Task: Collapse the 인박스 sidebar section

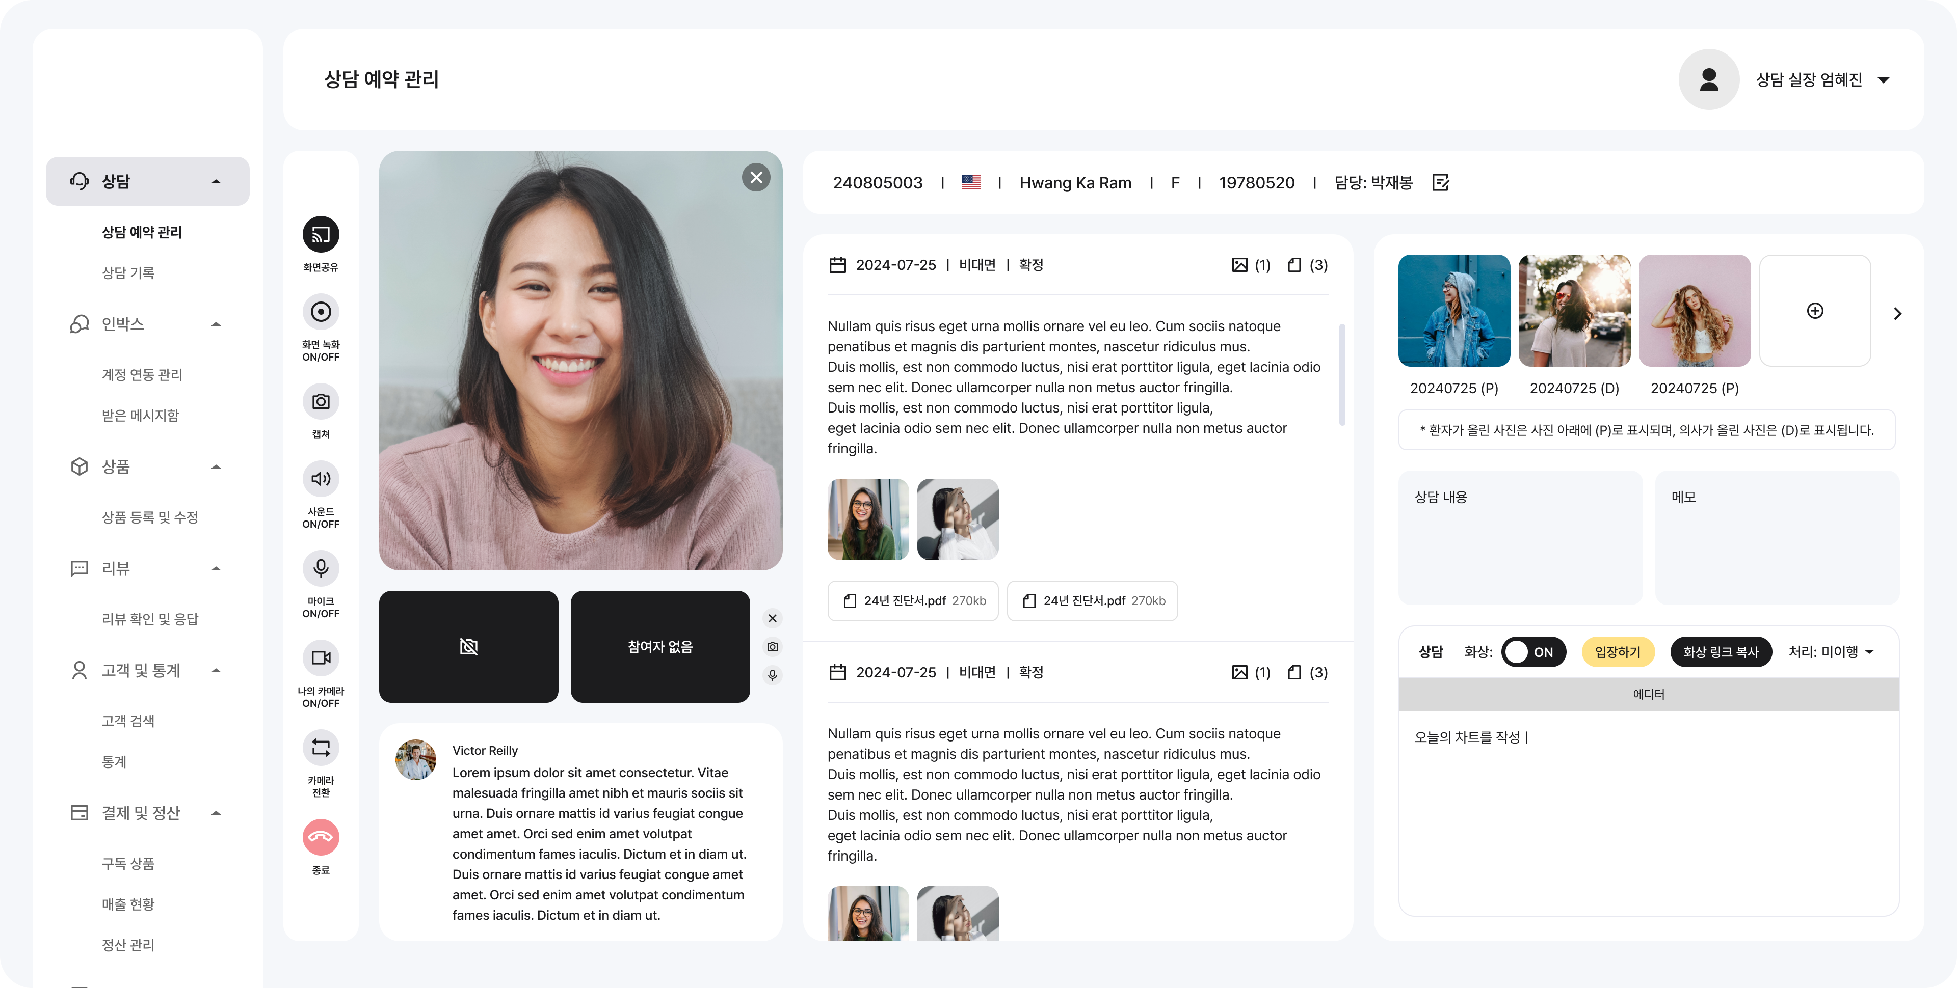Action: (x=216, y=324)
